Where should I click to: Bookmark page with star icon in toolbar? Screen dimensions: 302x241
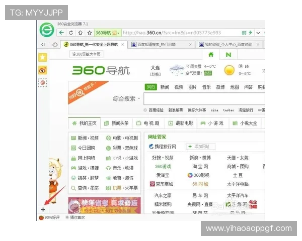tap(90, 33)
